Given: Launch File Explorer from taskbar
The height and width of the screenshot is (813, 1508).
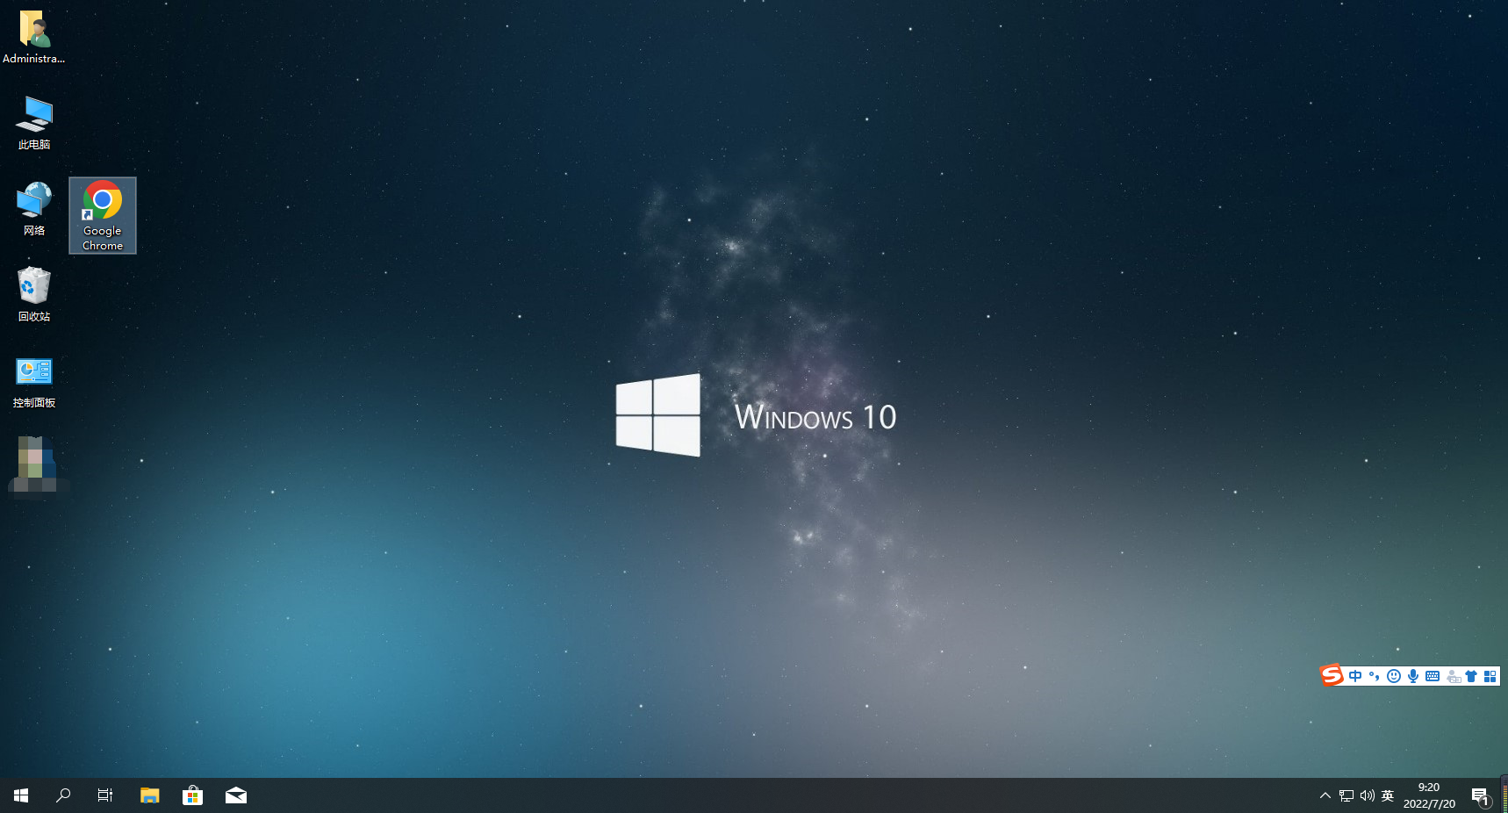Looking at the screenshot, I should click(x=149, y=795).
